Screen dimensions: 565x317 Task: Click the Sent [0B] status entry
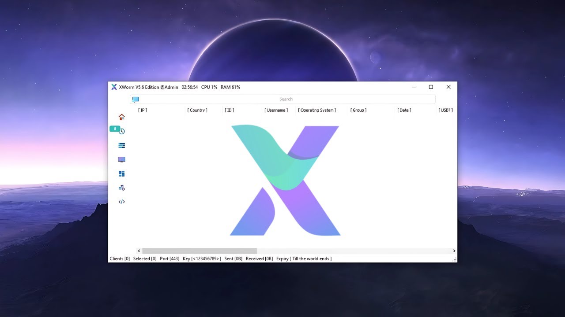[234, 259]
